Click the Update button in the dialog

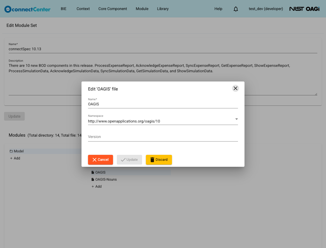click(x=129, y=160)
